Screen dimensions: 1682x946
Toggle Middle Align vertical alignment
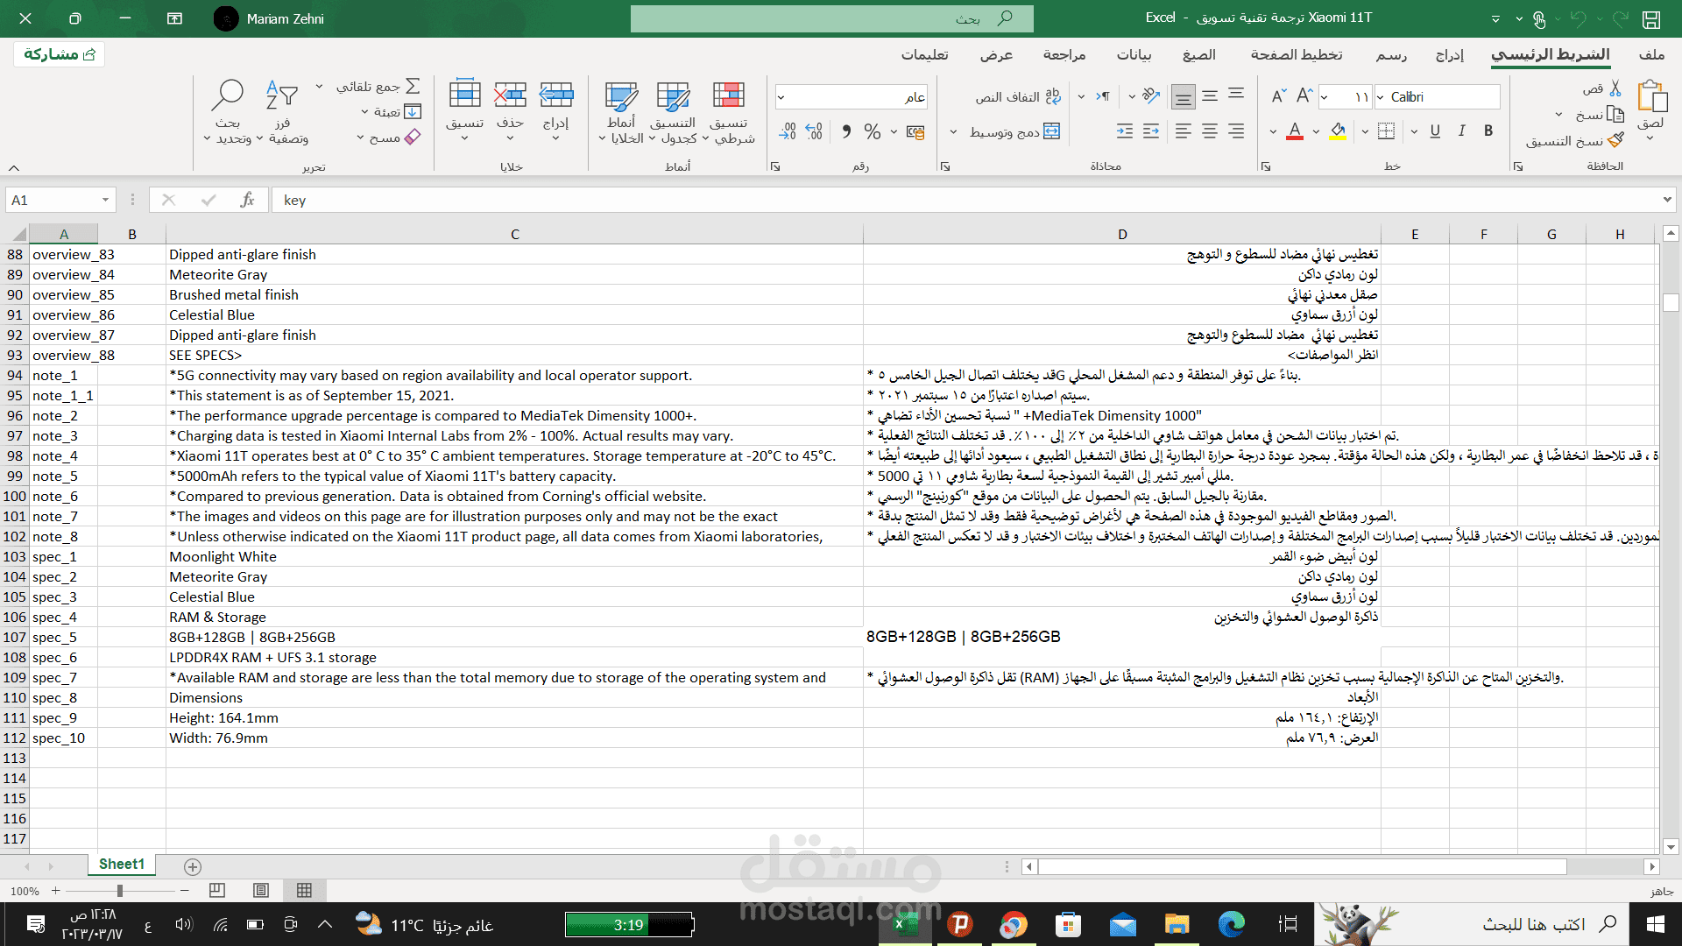click(1210, 96)
